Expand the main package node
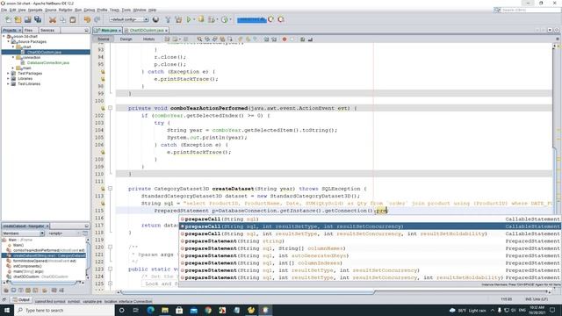Image resolution: width=562 pixels, height=316 pixels. (13, 68)
